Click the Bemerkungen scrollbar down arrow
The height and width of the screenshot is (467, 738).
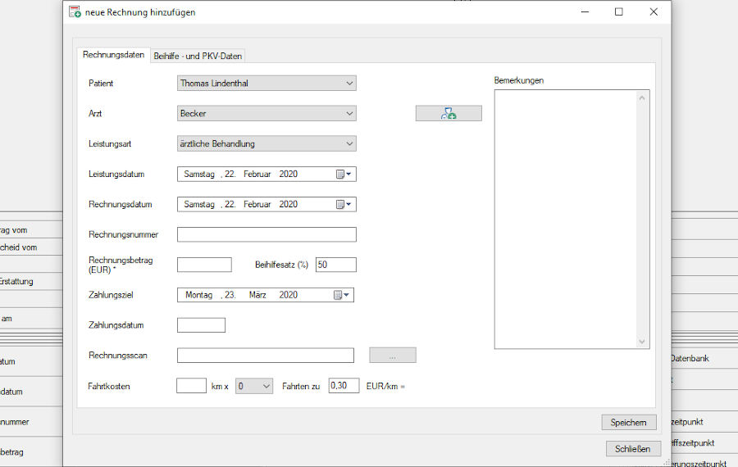tap(643, 342)
